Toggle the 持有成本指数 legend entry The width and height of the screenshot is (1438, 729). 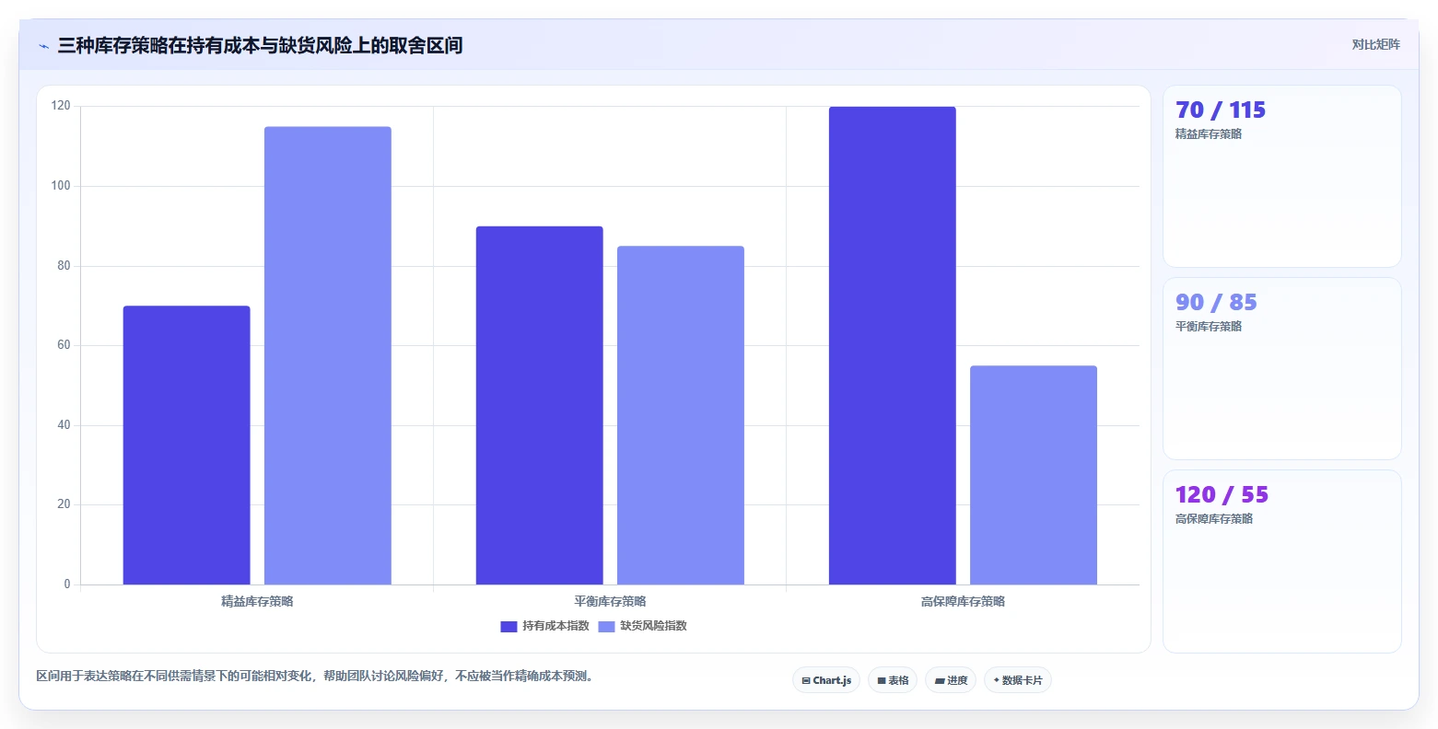click(x=544, y=626)
